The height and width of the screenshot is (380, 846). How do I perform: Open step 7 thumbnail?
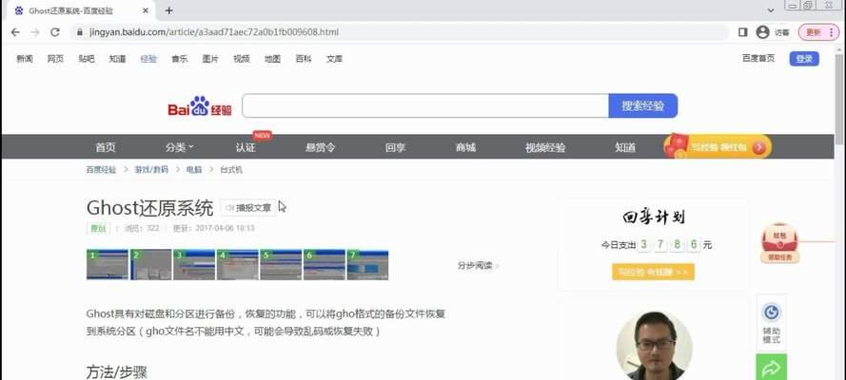tap(367, 265)
